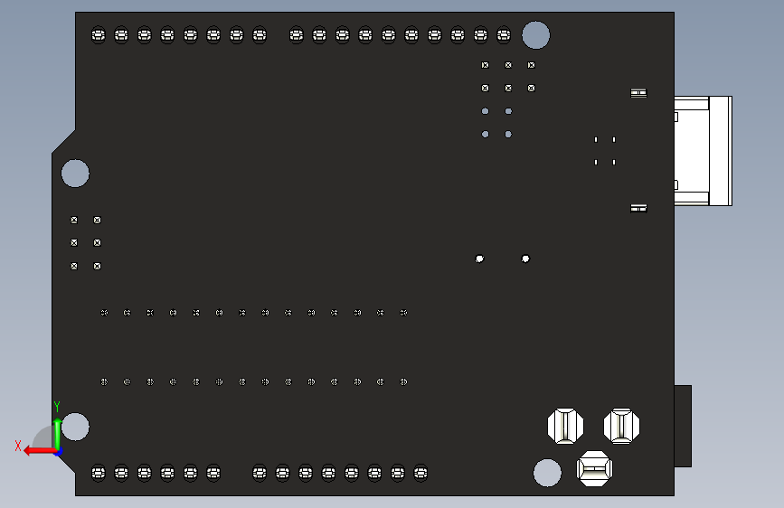
Task: Pick the leftmost pin of the top header row
Action: coord(99,35)
